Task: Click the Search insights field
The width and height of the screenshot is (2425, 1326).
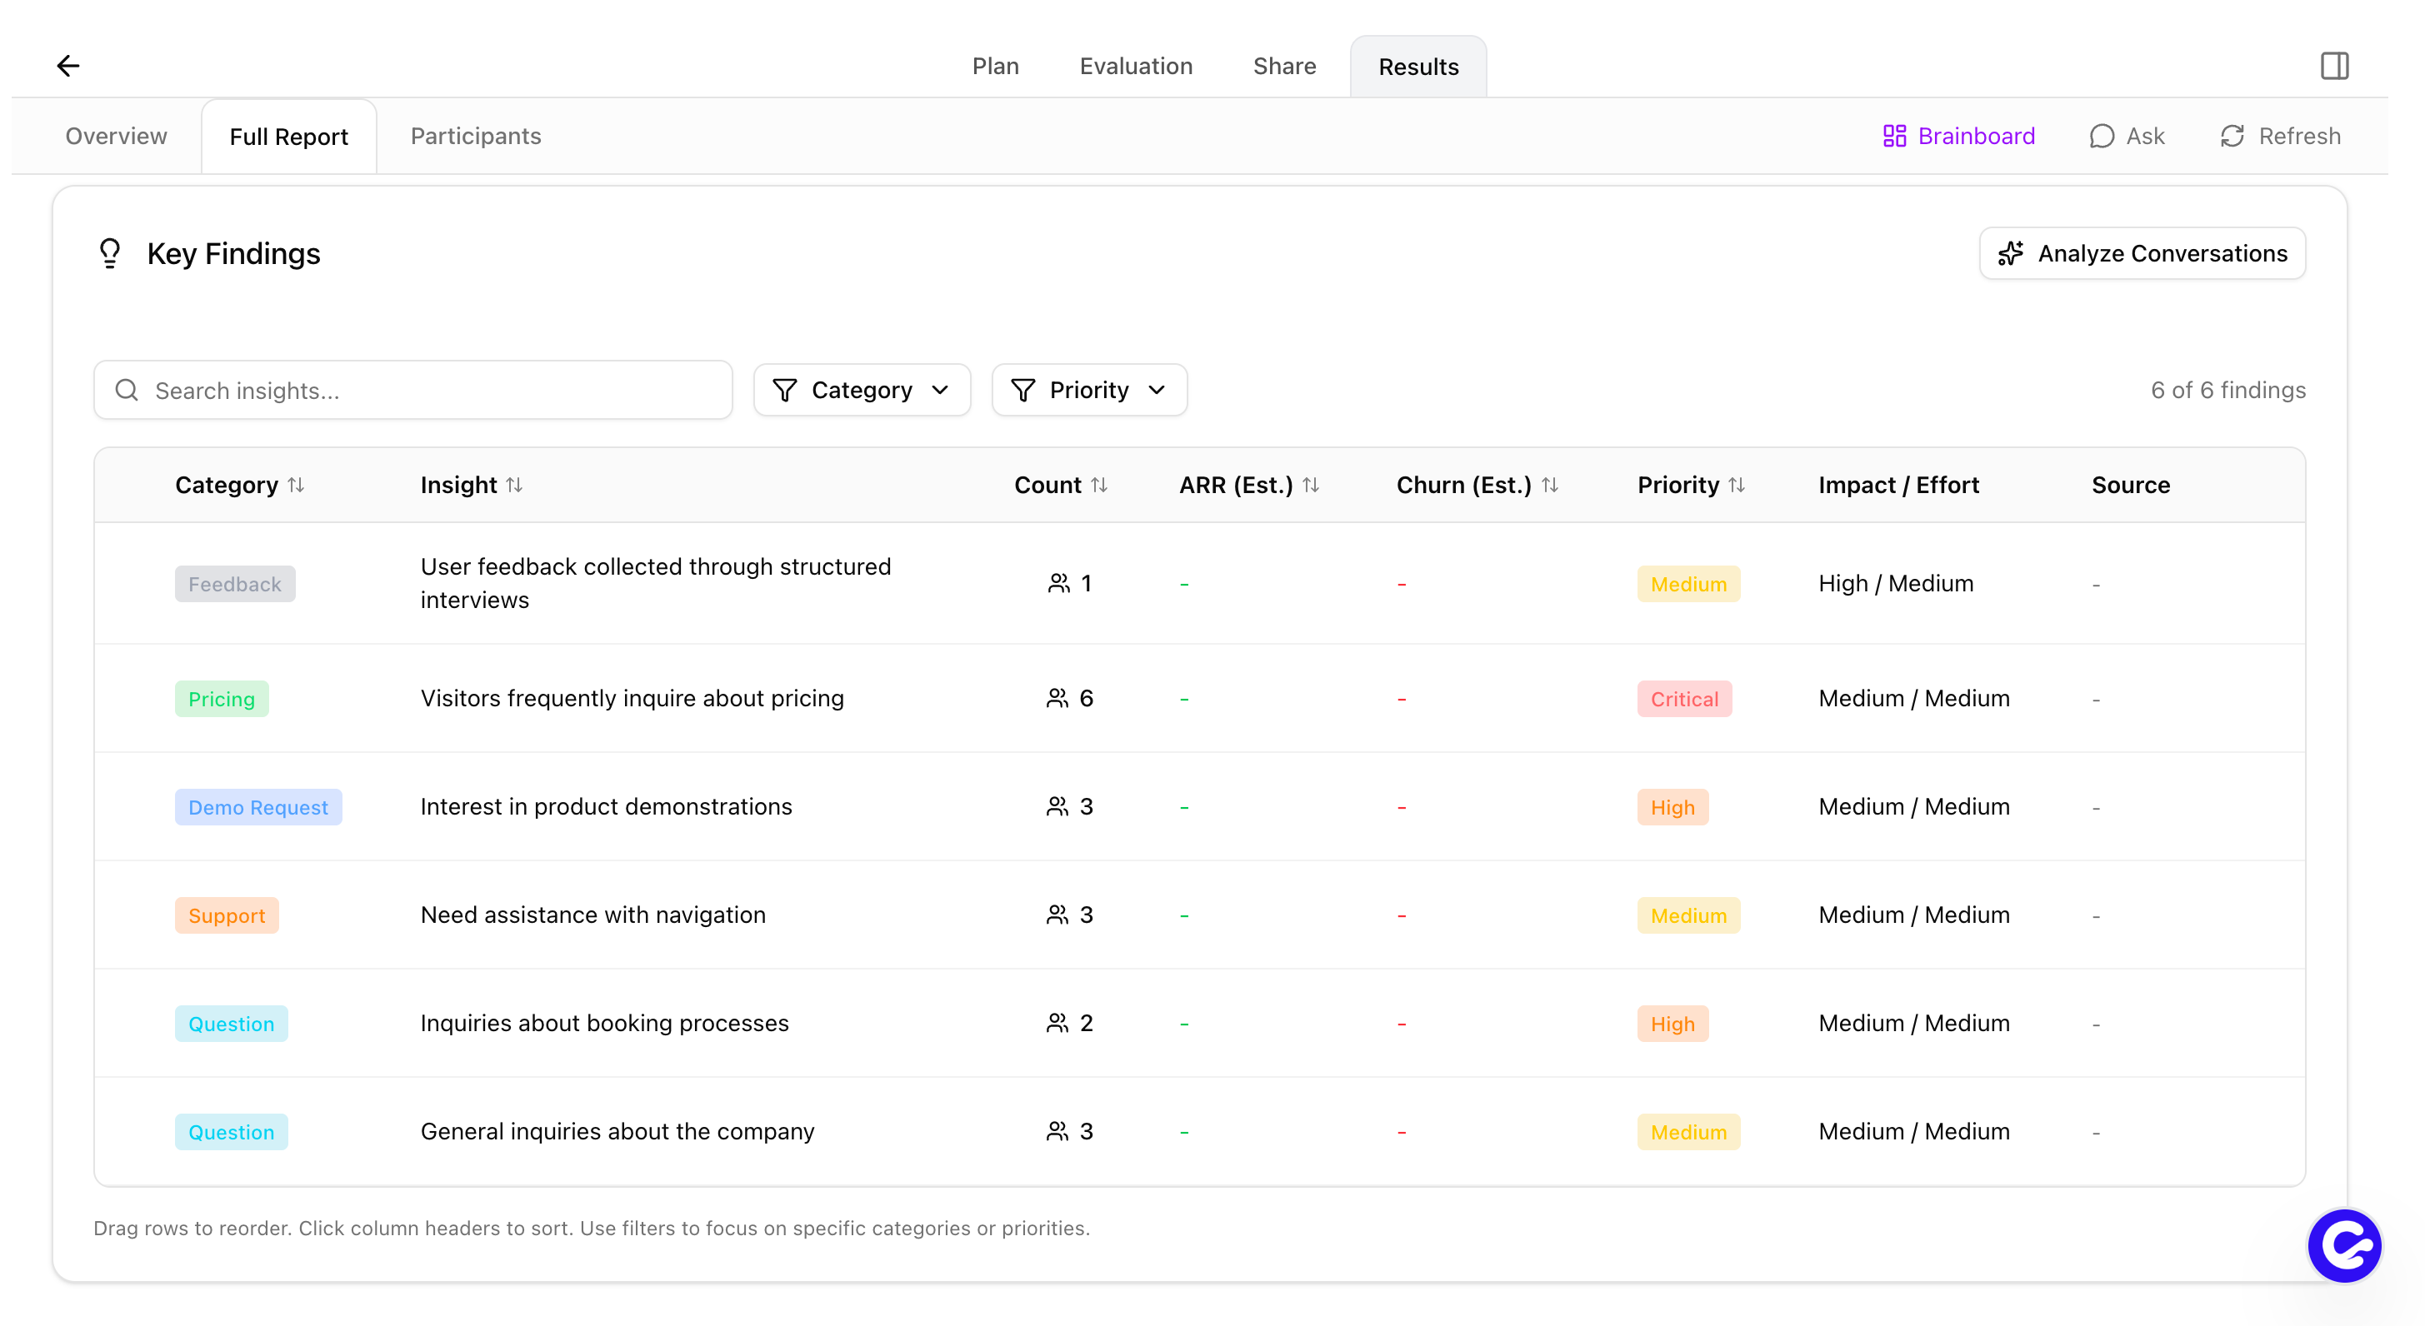Action: click(x=413, y=390)
